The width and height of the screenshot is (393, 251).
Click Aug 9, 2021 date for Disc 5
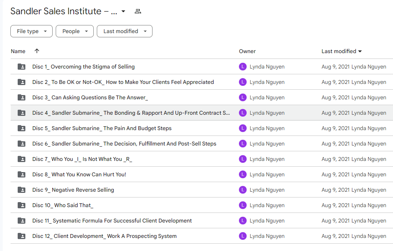(336, 128)
